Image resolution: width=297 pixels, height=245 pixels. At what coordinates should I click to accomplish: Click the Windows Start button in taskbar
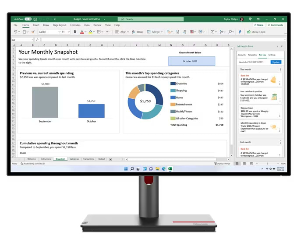(126, 168)
